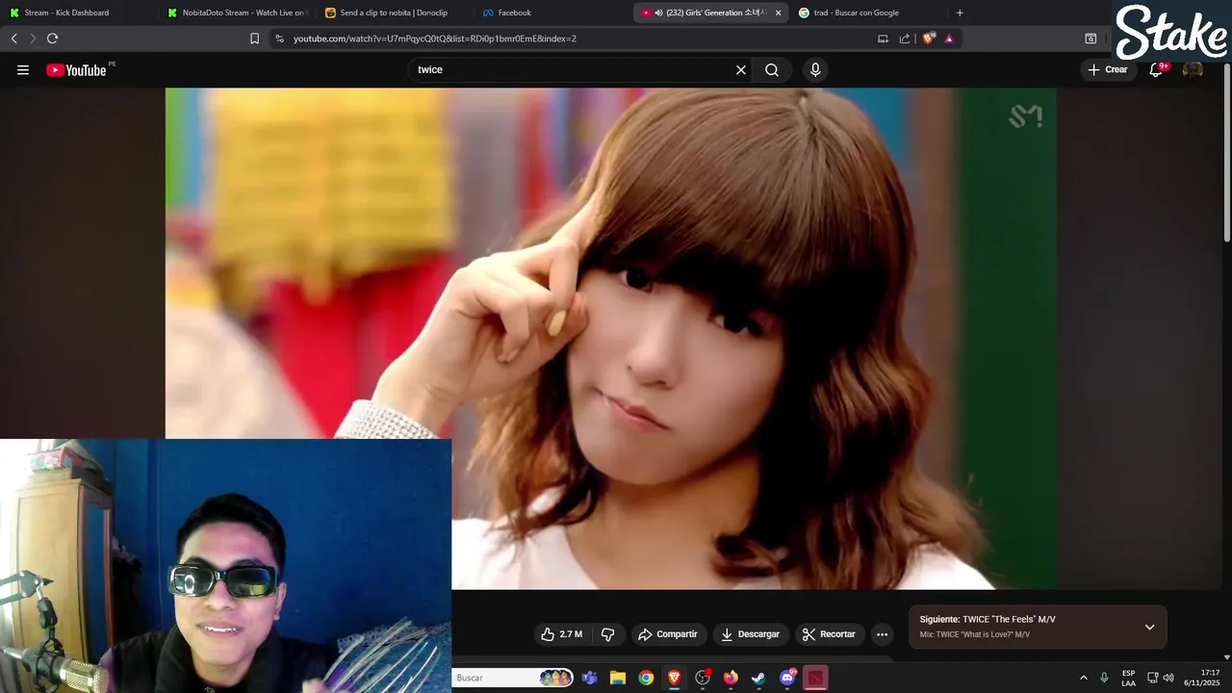Open Brave Rewards triangle icon

[949, 38]
